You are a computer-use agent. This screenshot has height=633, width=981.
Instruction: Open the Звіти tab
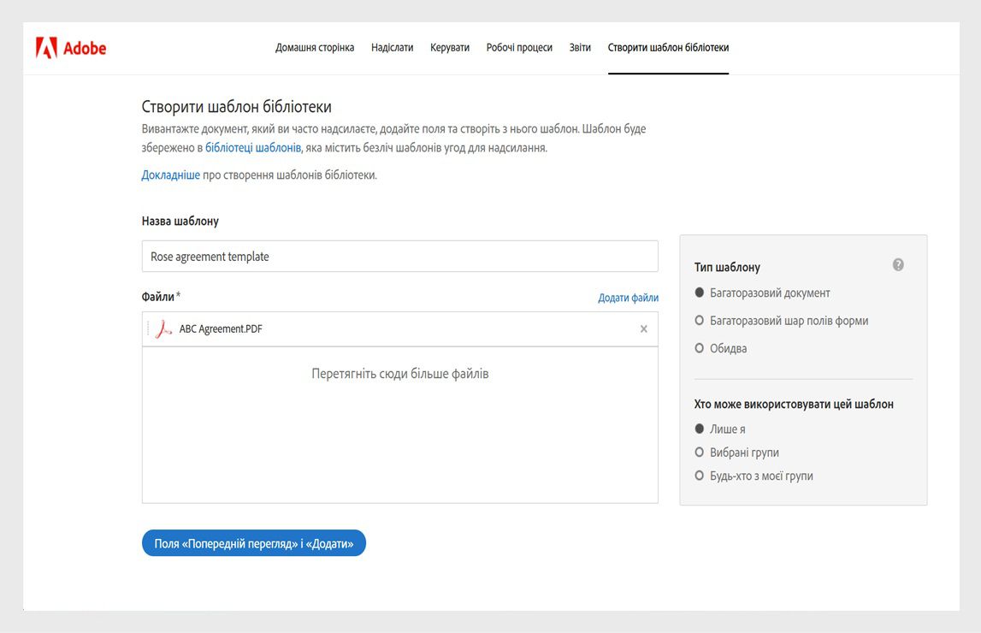pos(580,48)
